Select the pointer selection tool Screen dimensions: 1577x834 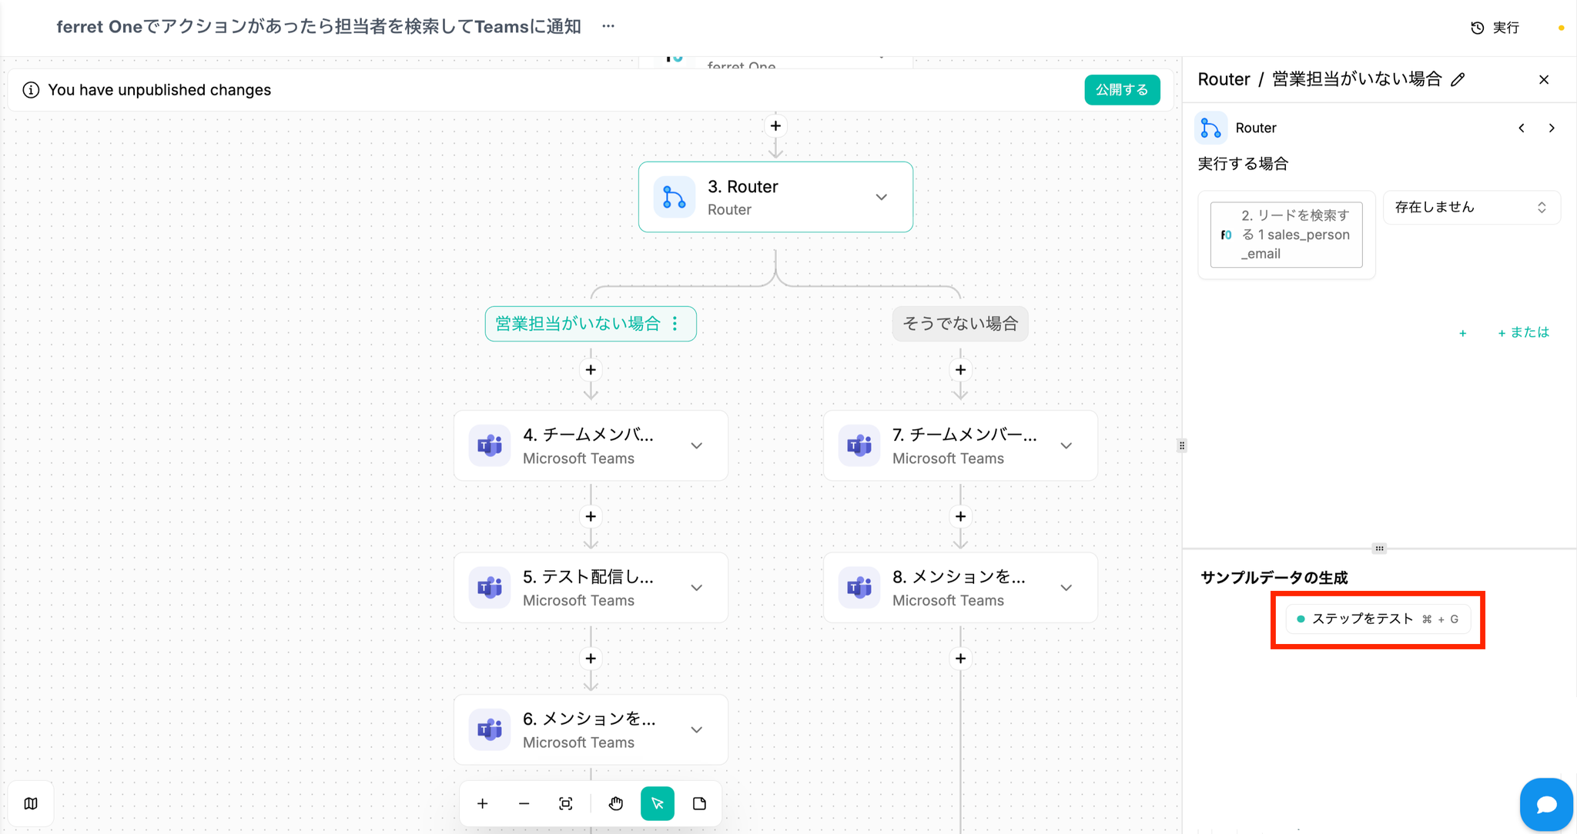coord(658,803)
